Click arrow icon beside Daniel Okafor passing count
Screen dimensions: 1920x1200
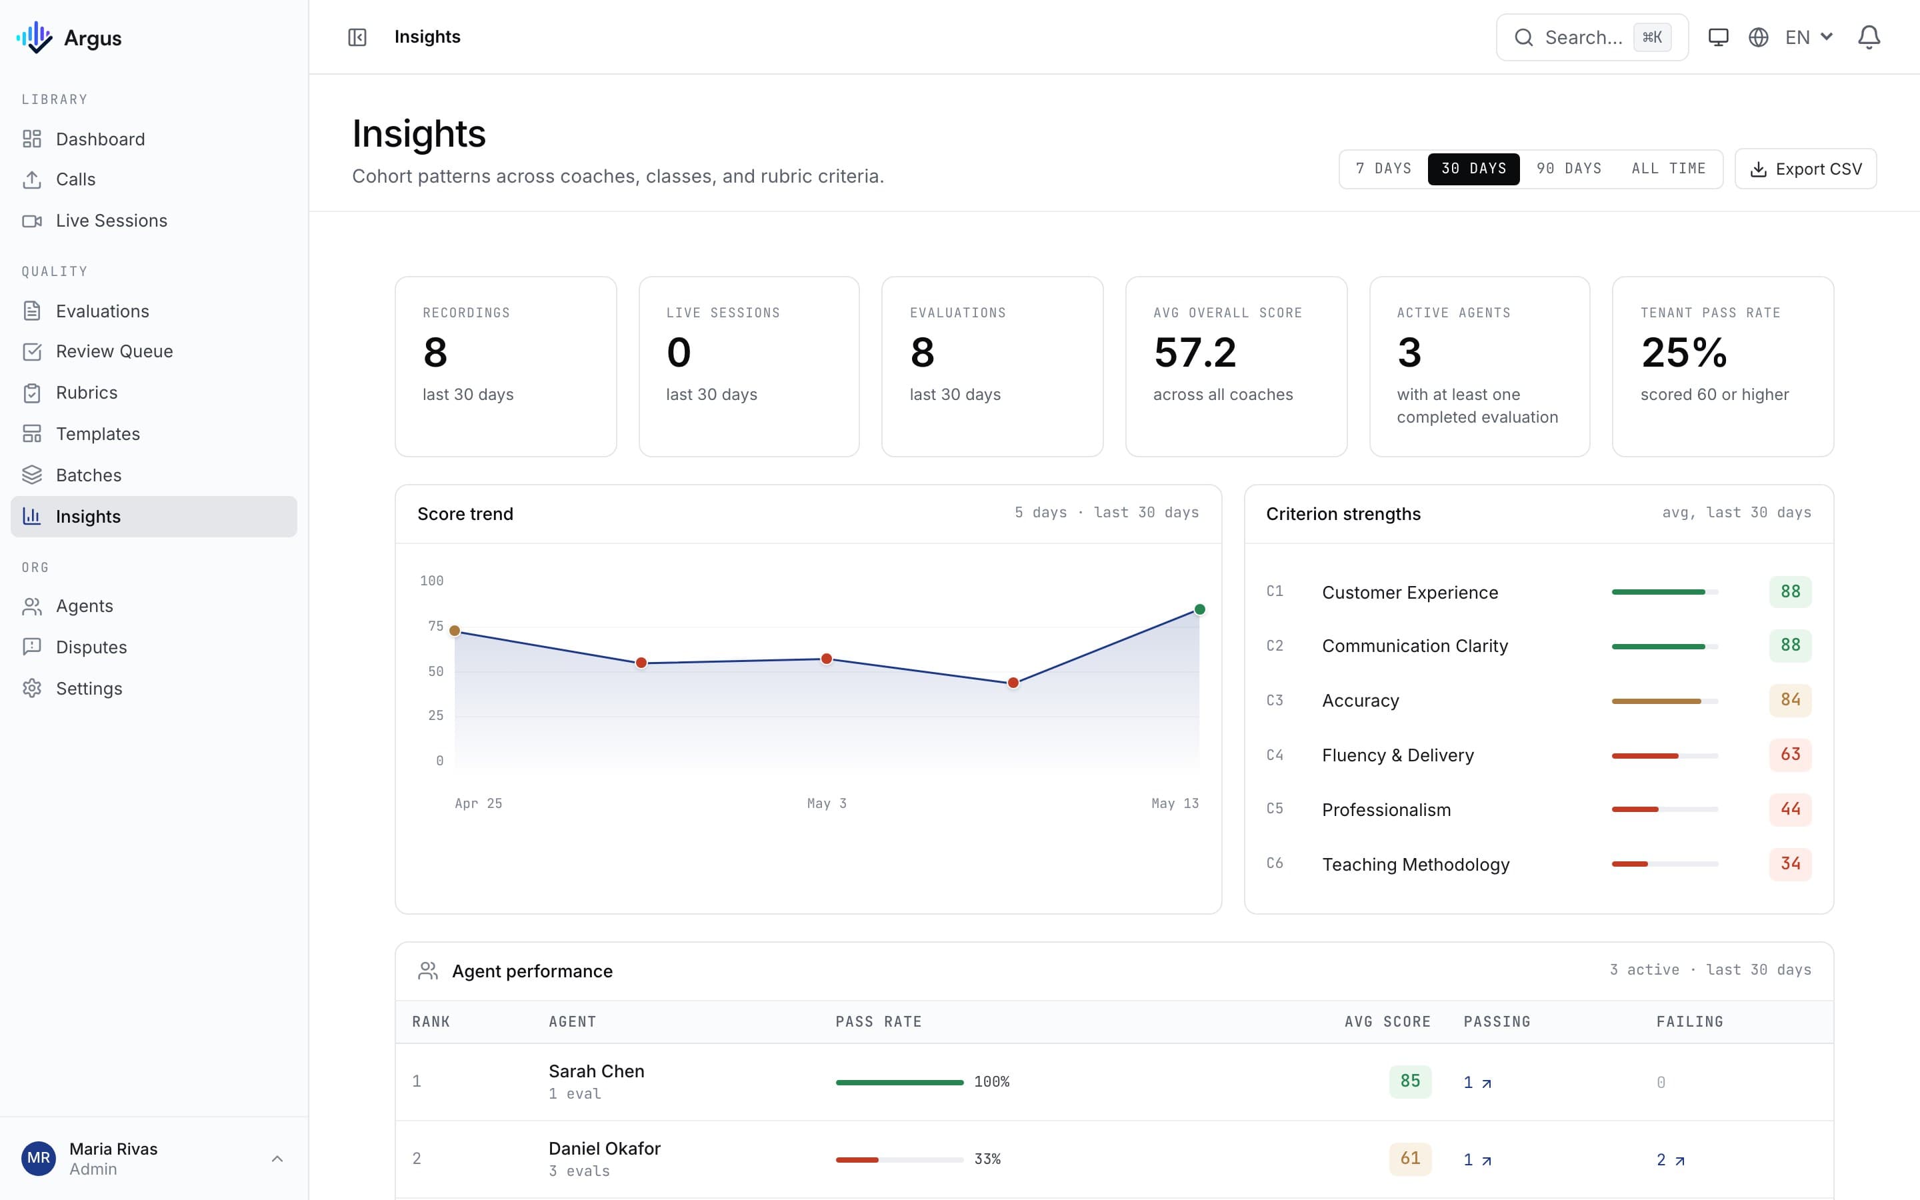[x=1487, y=1160]
